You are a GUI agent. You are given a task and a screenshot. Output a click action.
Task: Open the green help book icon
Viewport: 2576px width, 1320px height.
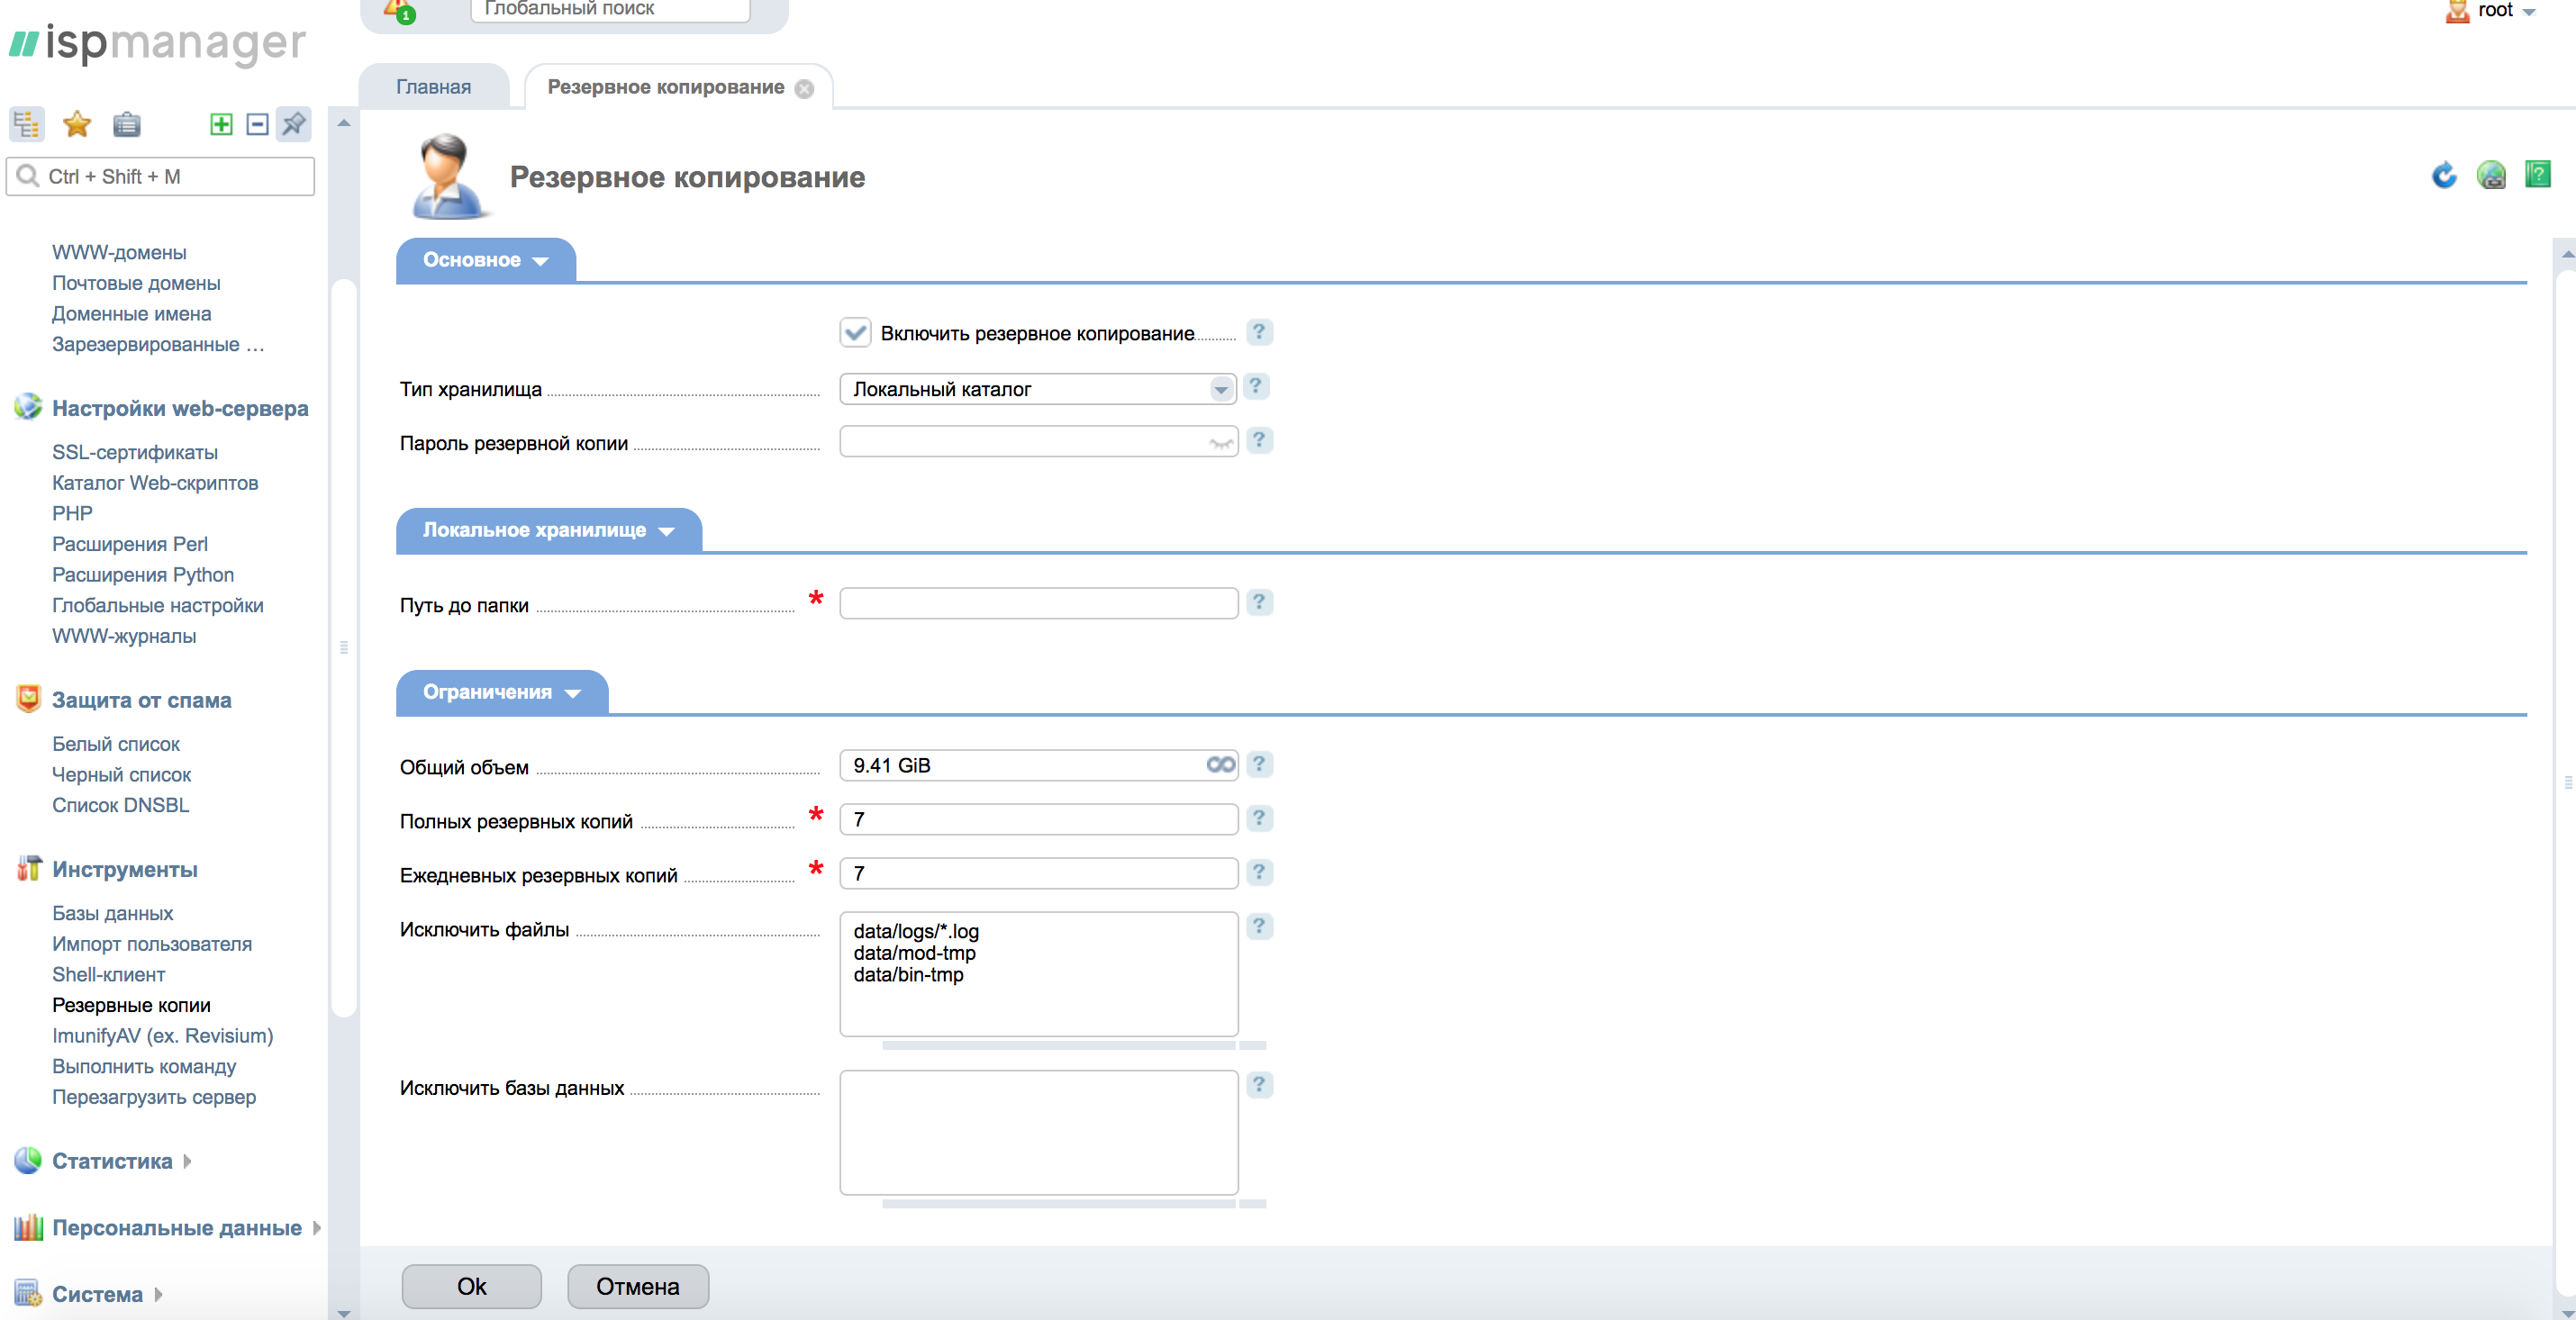coord(2537,175)
